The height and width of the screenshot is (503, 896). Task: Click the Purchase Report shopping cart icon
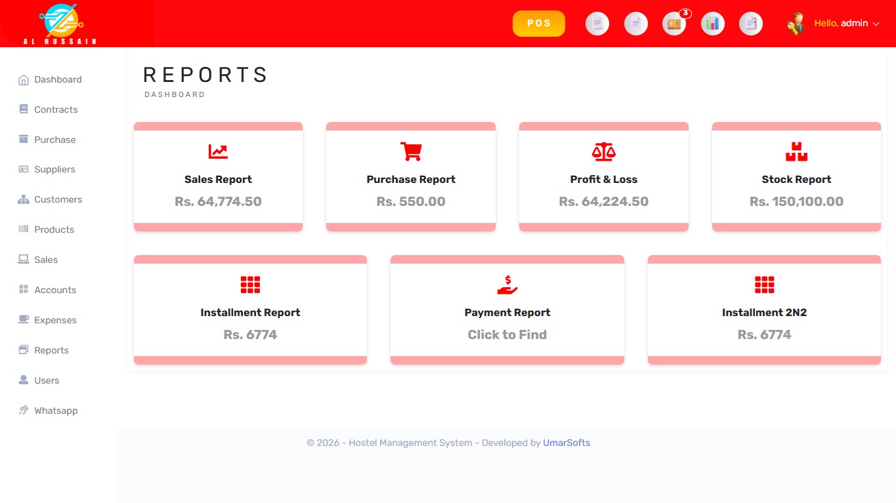click(411, 151)
